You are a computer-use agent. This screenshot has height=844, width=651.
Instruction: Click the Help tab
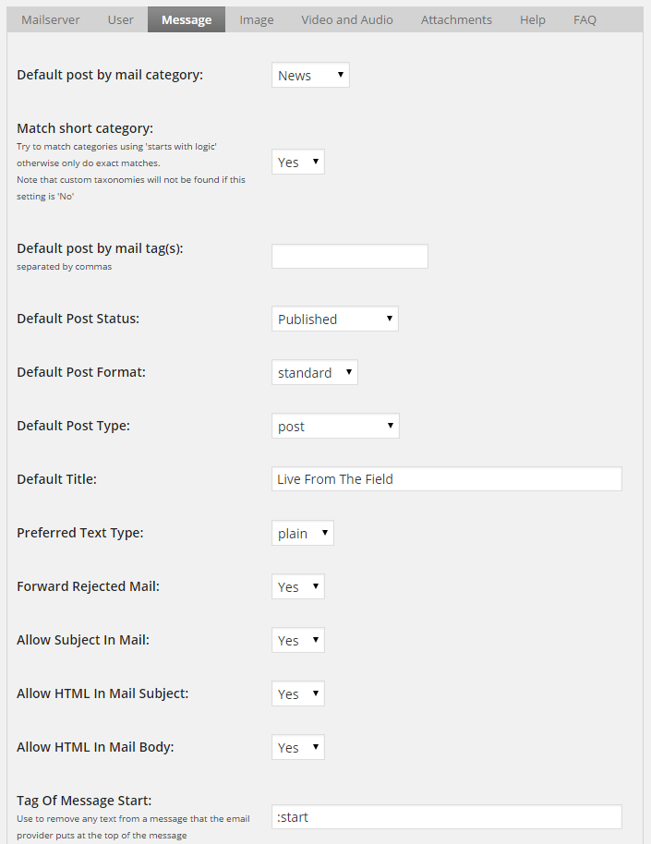click(532, 19)
